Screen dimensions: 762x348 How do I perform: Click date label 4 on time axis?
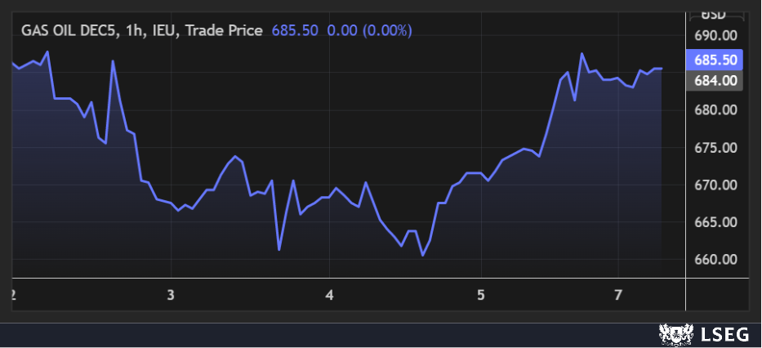(330, 294)
